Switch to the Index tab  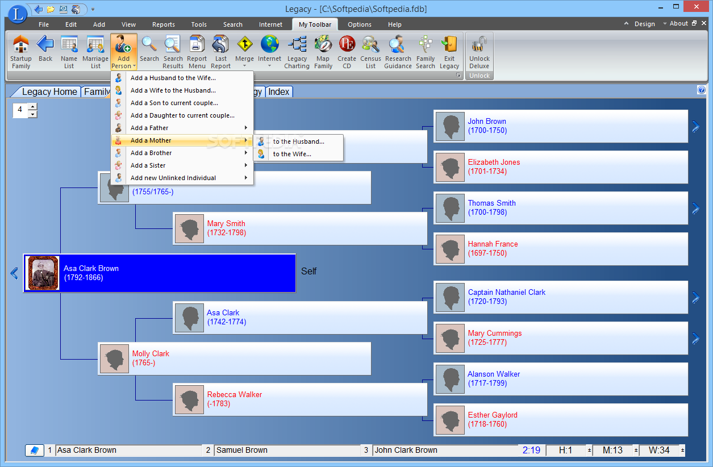click(279, 91)
